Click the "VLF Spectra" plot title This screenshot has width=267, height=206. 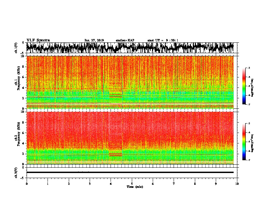38,40
